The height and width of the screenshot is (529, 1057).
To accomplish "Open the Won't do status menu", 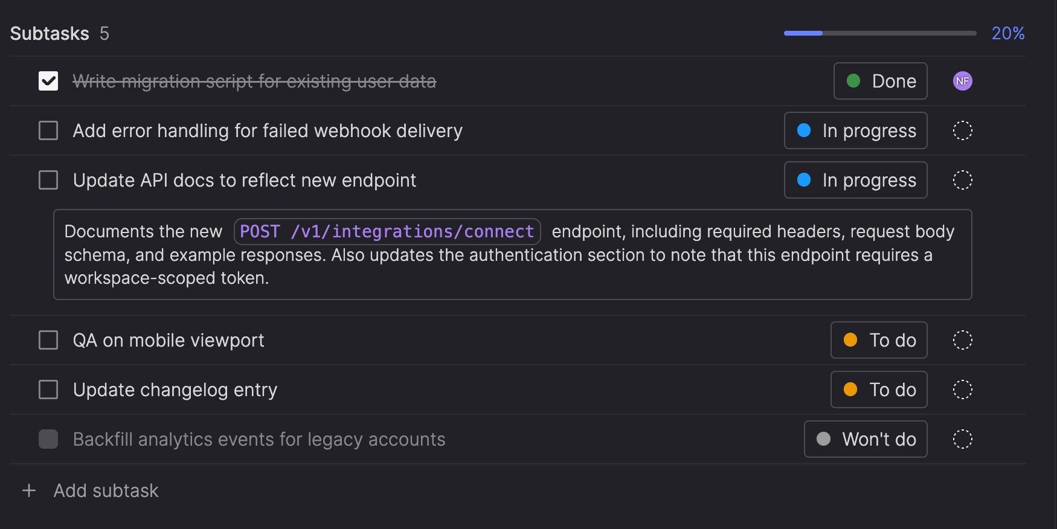I will point(865,439).
